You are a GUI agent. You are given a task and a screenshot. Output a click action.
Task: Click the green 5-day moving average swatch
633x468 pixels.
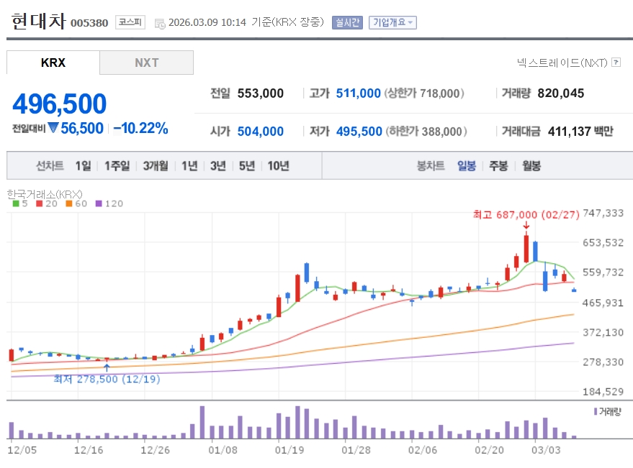(x=16, y=203)
